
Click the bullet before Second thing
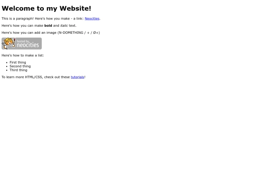click(x=7, y=66)
